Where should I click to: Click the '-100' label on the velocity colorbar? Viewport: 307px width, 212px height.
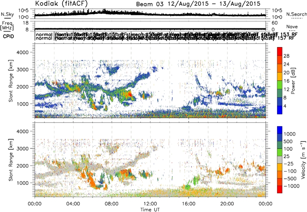(x=290, y=171)
